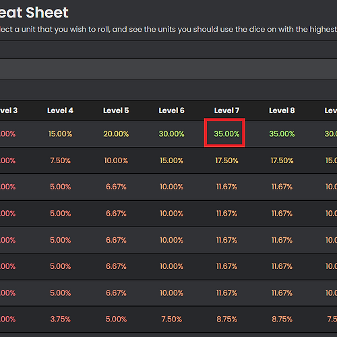Click the Level 5 column header

click(116, 111)
